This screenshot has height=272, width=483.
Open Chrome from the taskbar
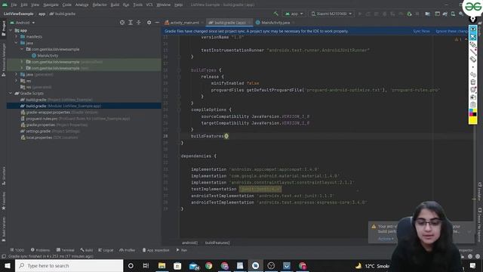coord(209,265)
